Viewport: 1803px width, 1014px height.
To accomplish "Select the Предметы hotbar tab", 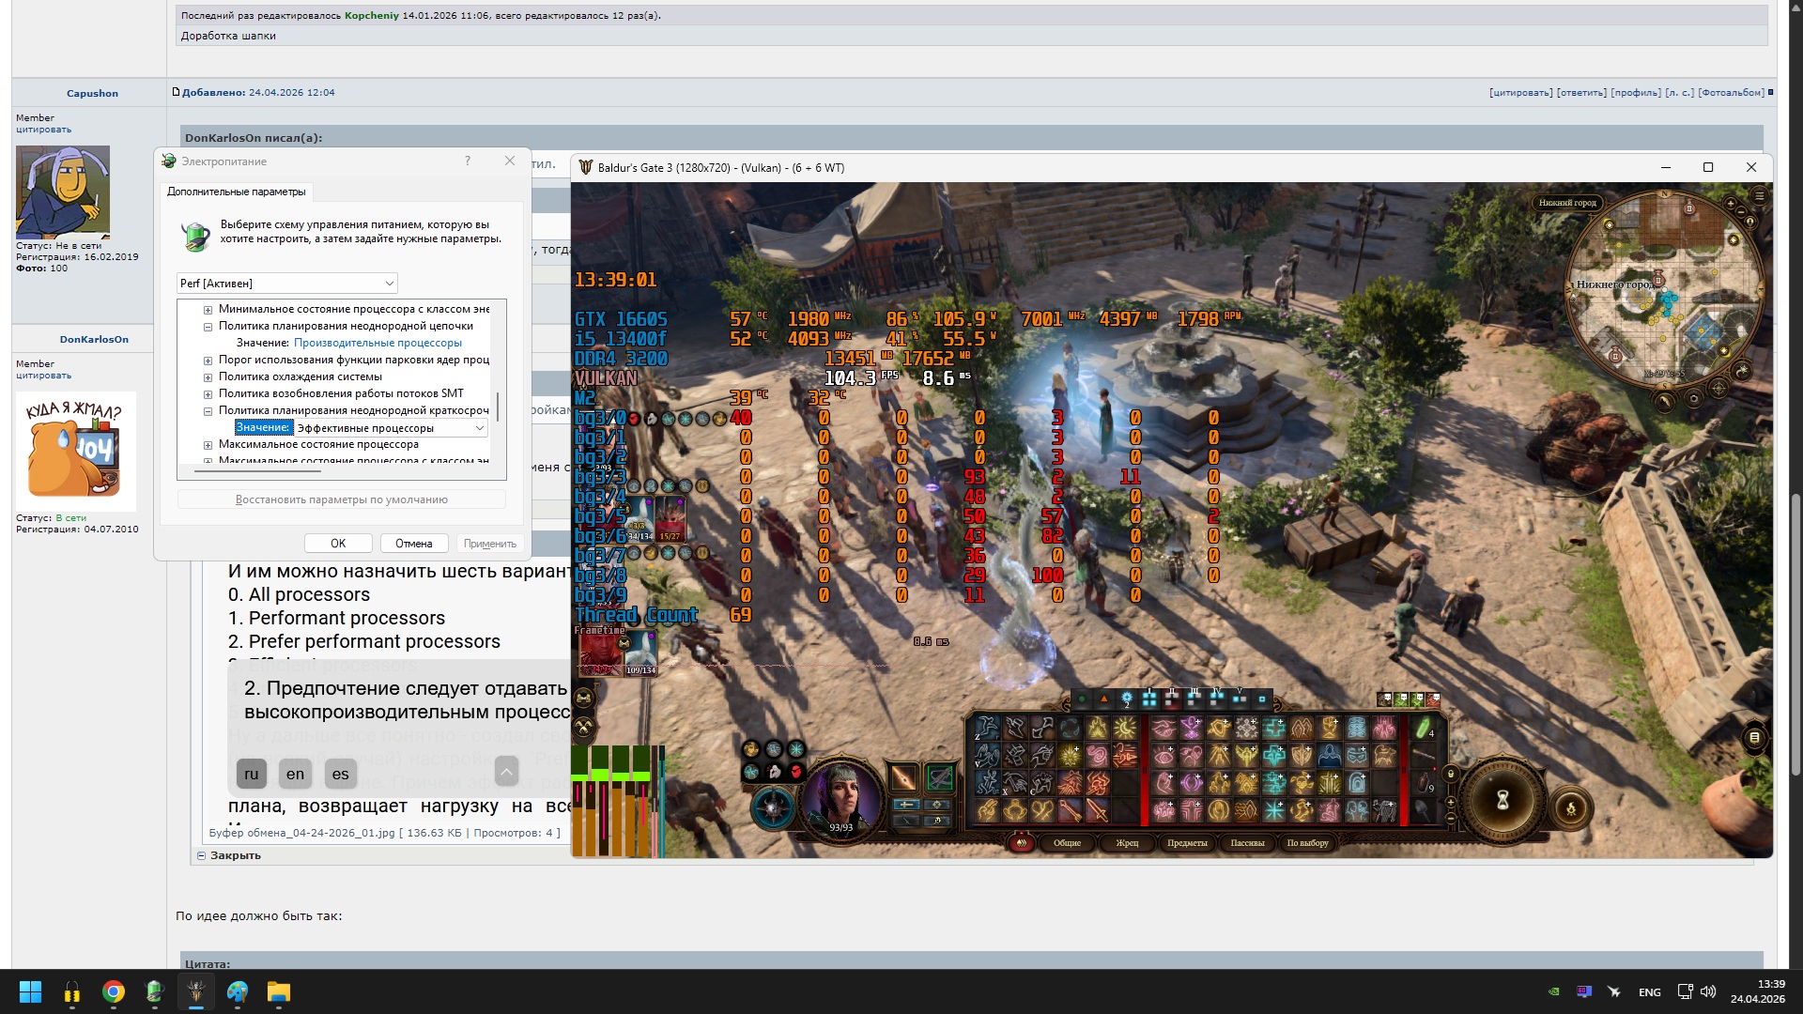I will [1187, 843].
